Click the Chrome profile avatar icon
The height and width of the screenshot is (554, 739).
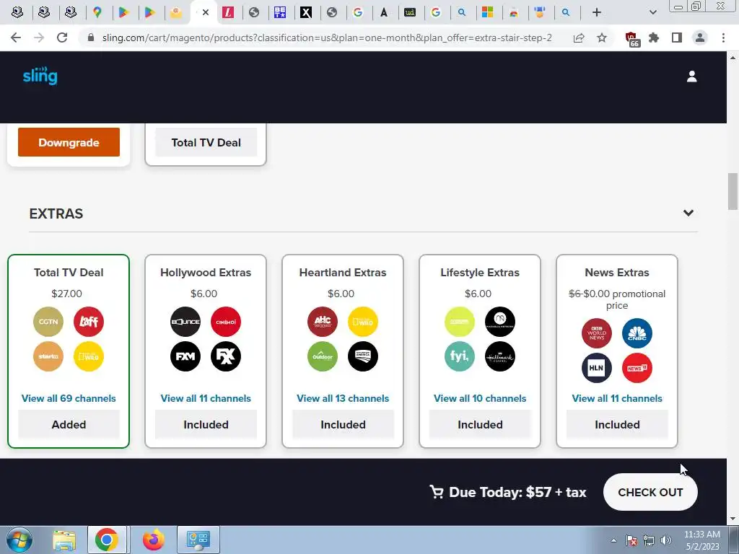pyautogui.click(x=700, y=38)
